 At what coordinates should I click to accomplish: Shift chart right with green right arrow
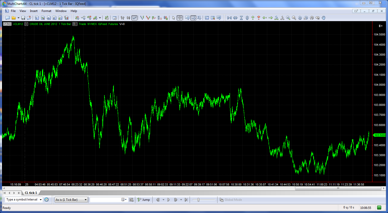(x=271, y=18)
